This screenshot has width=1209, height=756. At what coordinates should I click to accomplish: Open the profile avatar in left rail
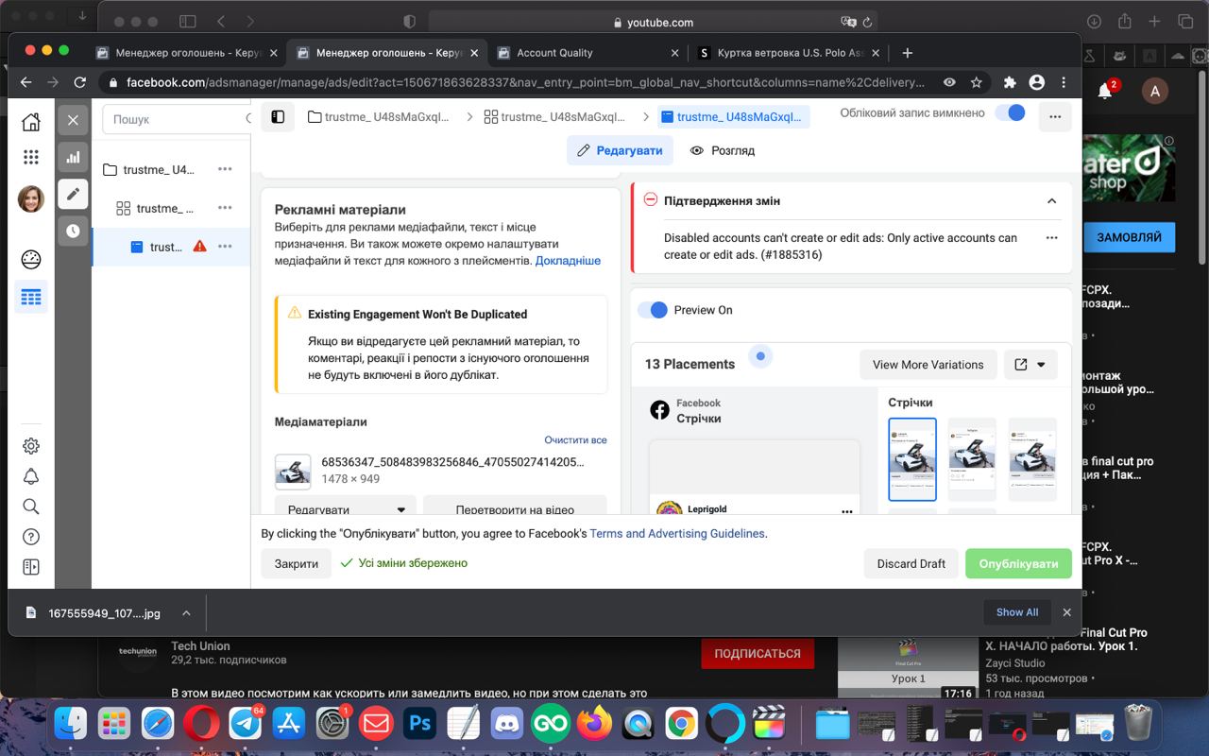31,198
